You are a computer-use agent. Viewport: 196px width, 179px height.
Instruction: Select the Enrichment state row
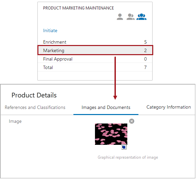pyautogui.click(x=95, y=42)
